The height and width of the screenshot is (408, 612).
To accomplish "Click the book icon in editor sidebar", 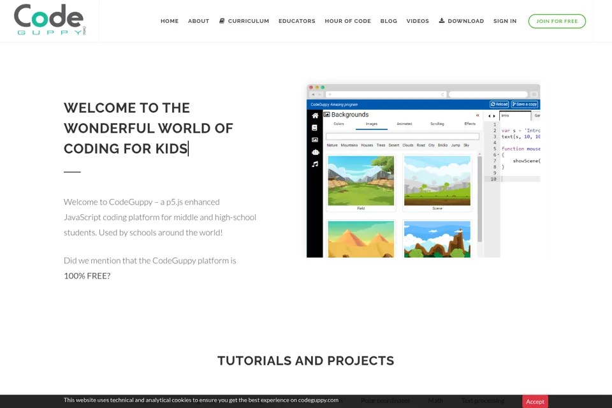I will pos(314,127).
